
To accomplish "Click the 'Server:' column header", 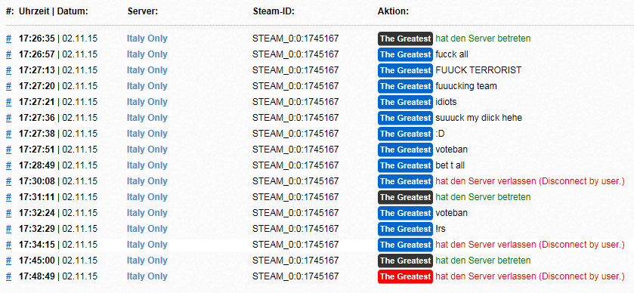I will pos(142,11).
